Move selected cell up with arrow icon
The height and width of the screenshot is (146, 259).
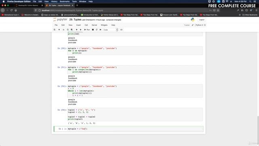76,30
